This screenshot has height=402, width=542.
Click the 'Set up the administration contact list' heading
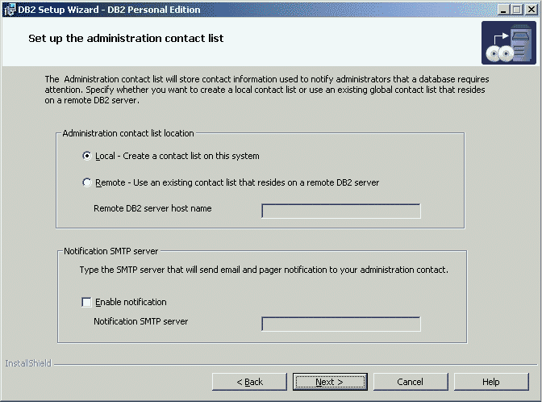pyautogui.click(x=126, y=38)
